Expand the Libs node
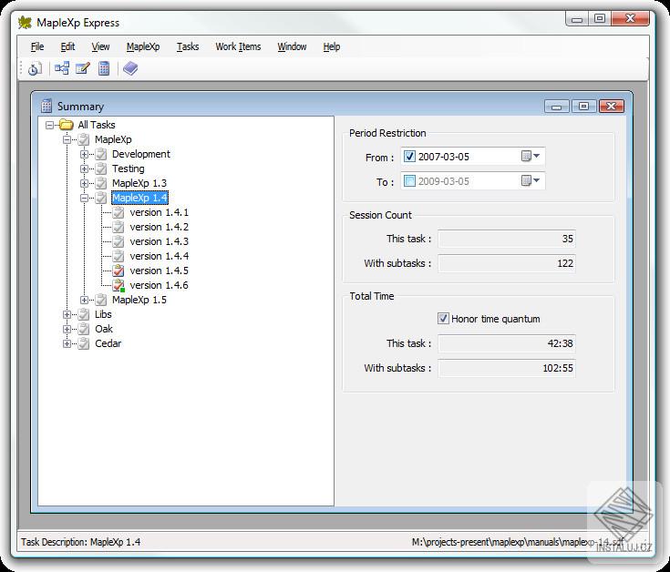670x572 pixels. (67, 314)
